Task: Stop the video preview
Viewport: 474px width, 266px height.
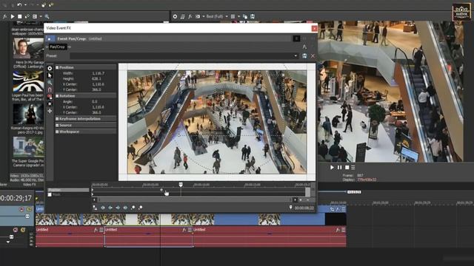Action: pyautogui.click(x=347, y=168)
